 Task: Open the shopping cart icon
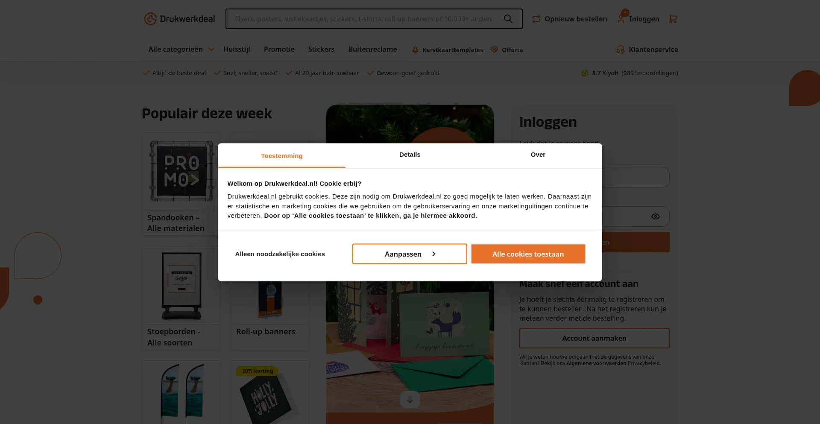673,19
